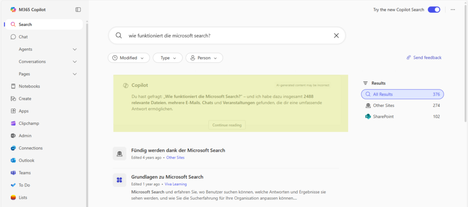Open To Do checkmark icon
The height and width of the screenshot is (207, 468).
click(x=13, y=185)
